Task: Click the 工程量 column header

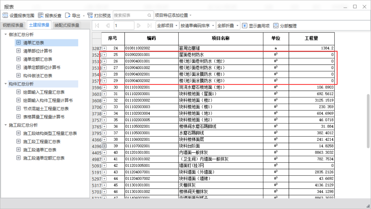Action: [311, 38]
